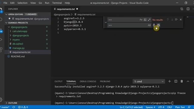Open the Go menu
The width and height of the screenshot is (194, 109).
coord(40,3)
